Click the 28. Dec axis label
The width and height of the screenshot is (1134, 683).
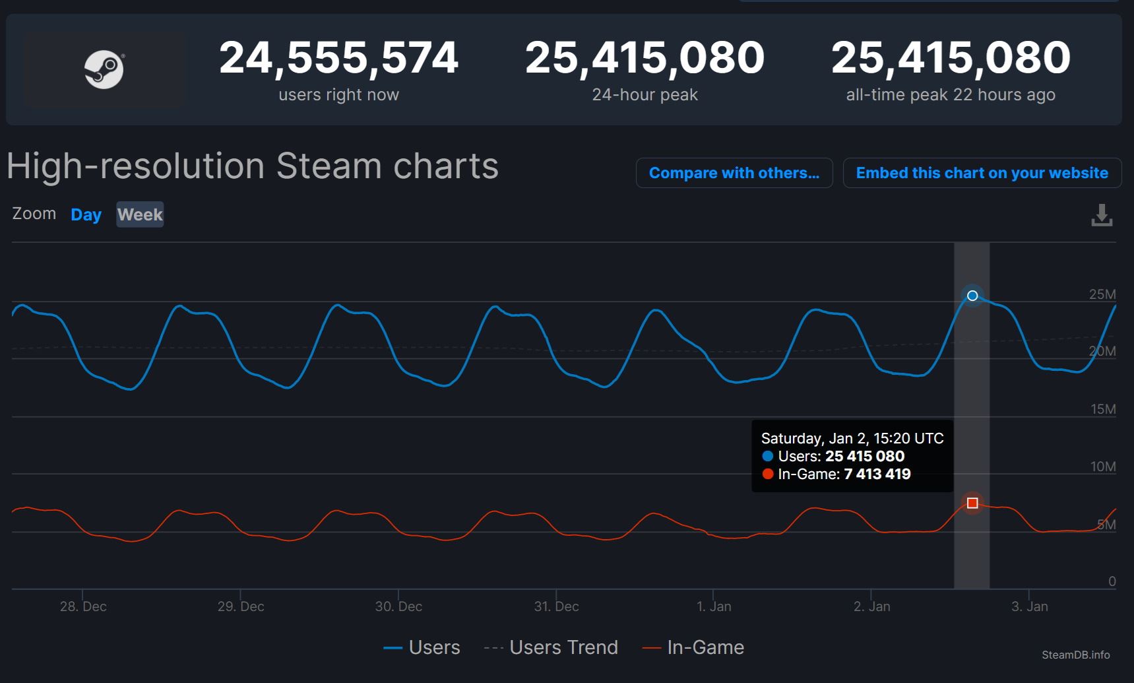tap(83, 606)
